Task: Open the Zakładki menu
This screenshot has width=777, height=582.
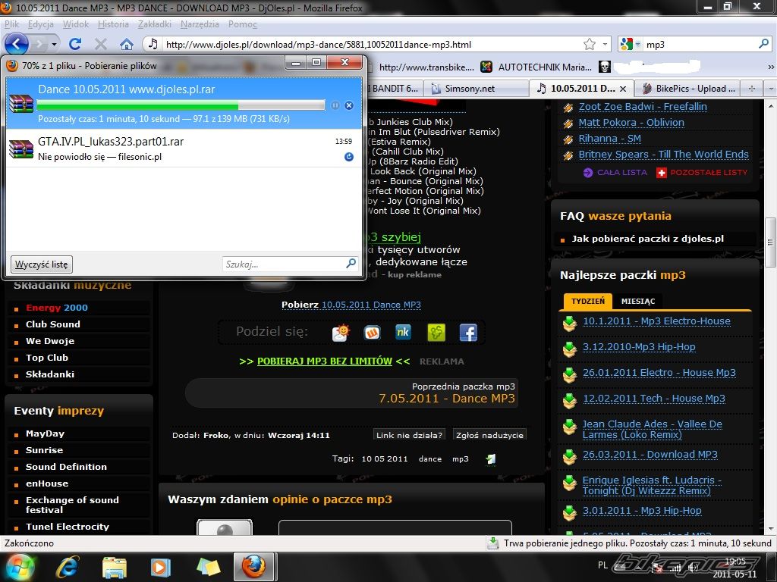Action: pos(155,24)
